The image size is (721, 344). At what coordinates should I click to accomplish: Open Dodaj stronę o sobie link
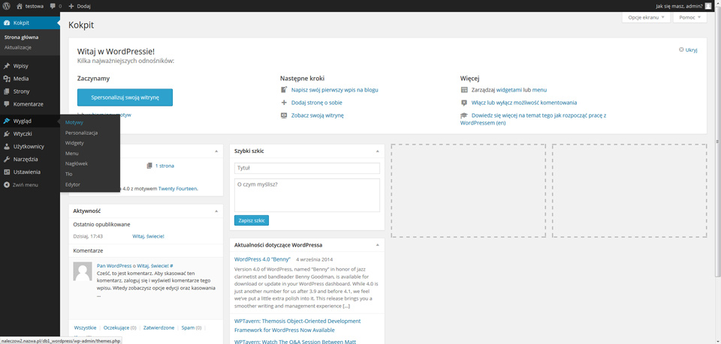317,103
